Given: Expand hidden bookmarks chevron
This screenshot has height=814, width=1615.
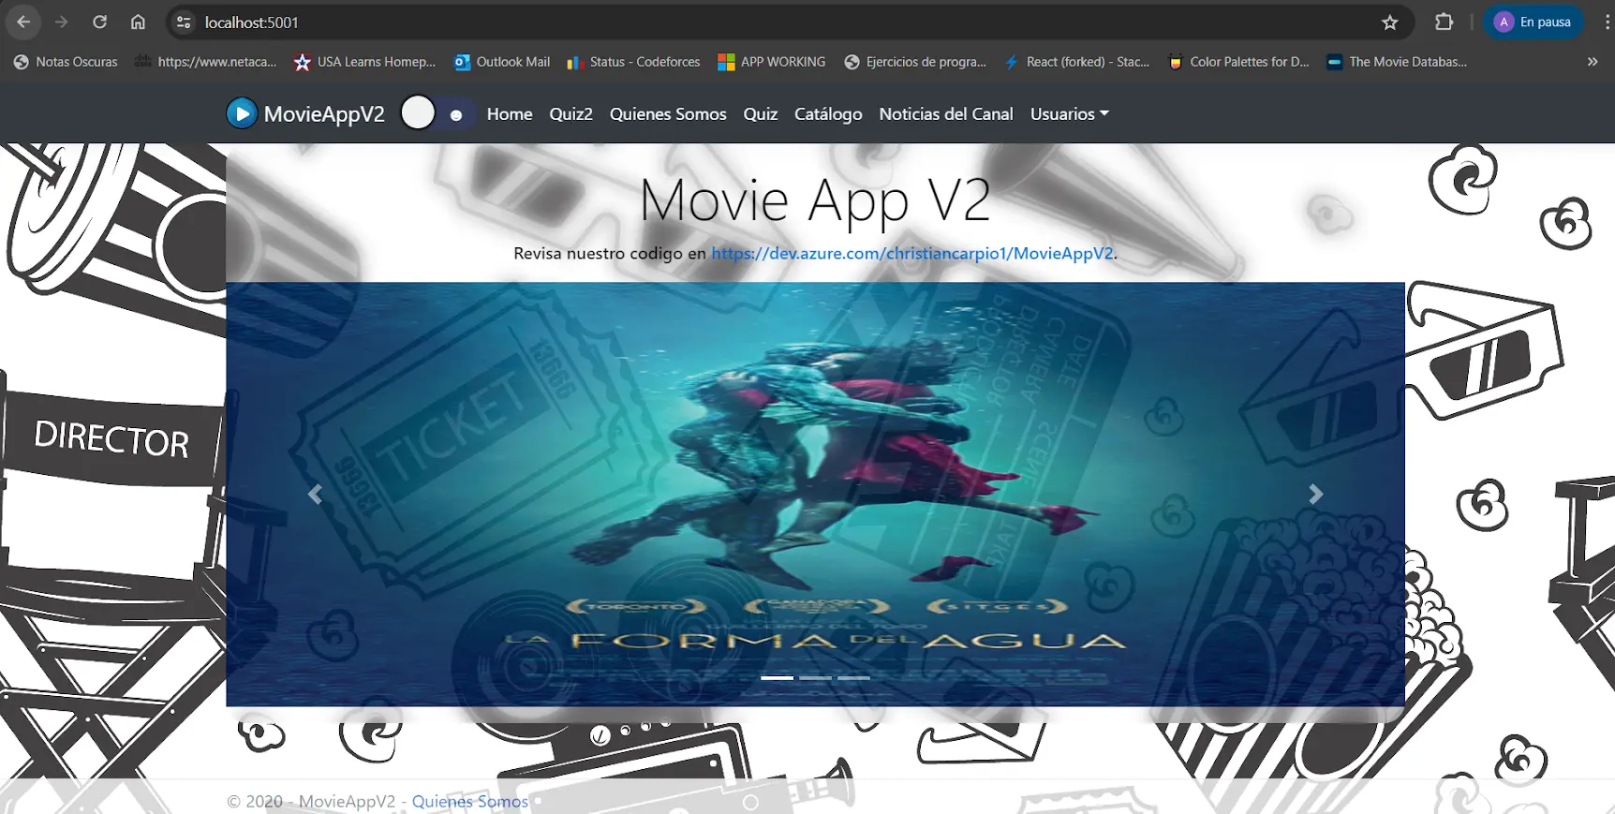Looking at the screenshot, I should pyautogui.click(x=1593, y=62).
